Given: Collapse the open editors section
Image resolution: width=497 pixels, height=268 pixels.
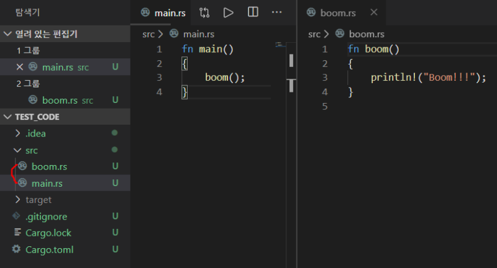Looking at the screenshot, I should tap(7, 33).
